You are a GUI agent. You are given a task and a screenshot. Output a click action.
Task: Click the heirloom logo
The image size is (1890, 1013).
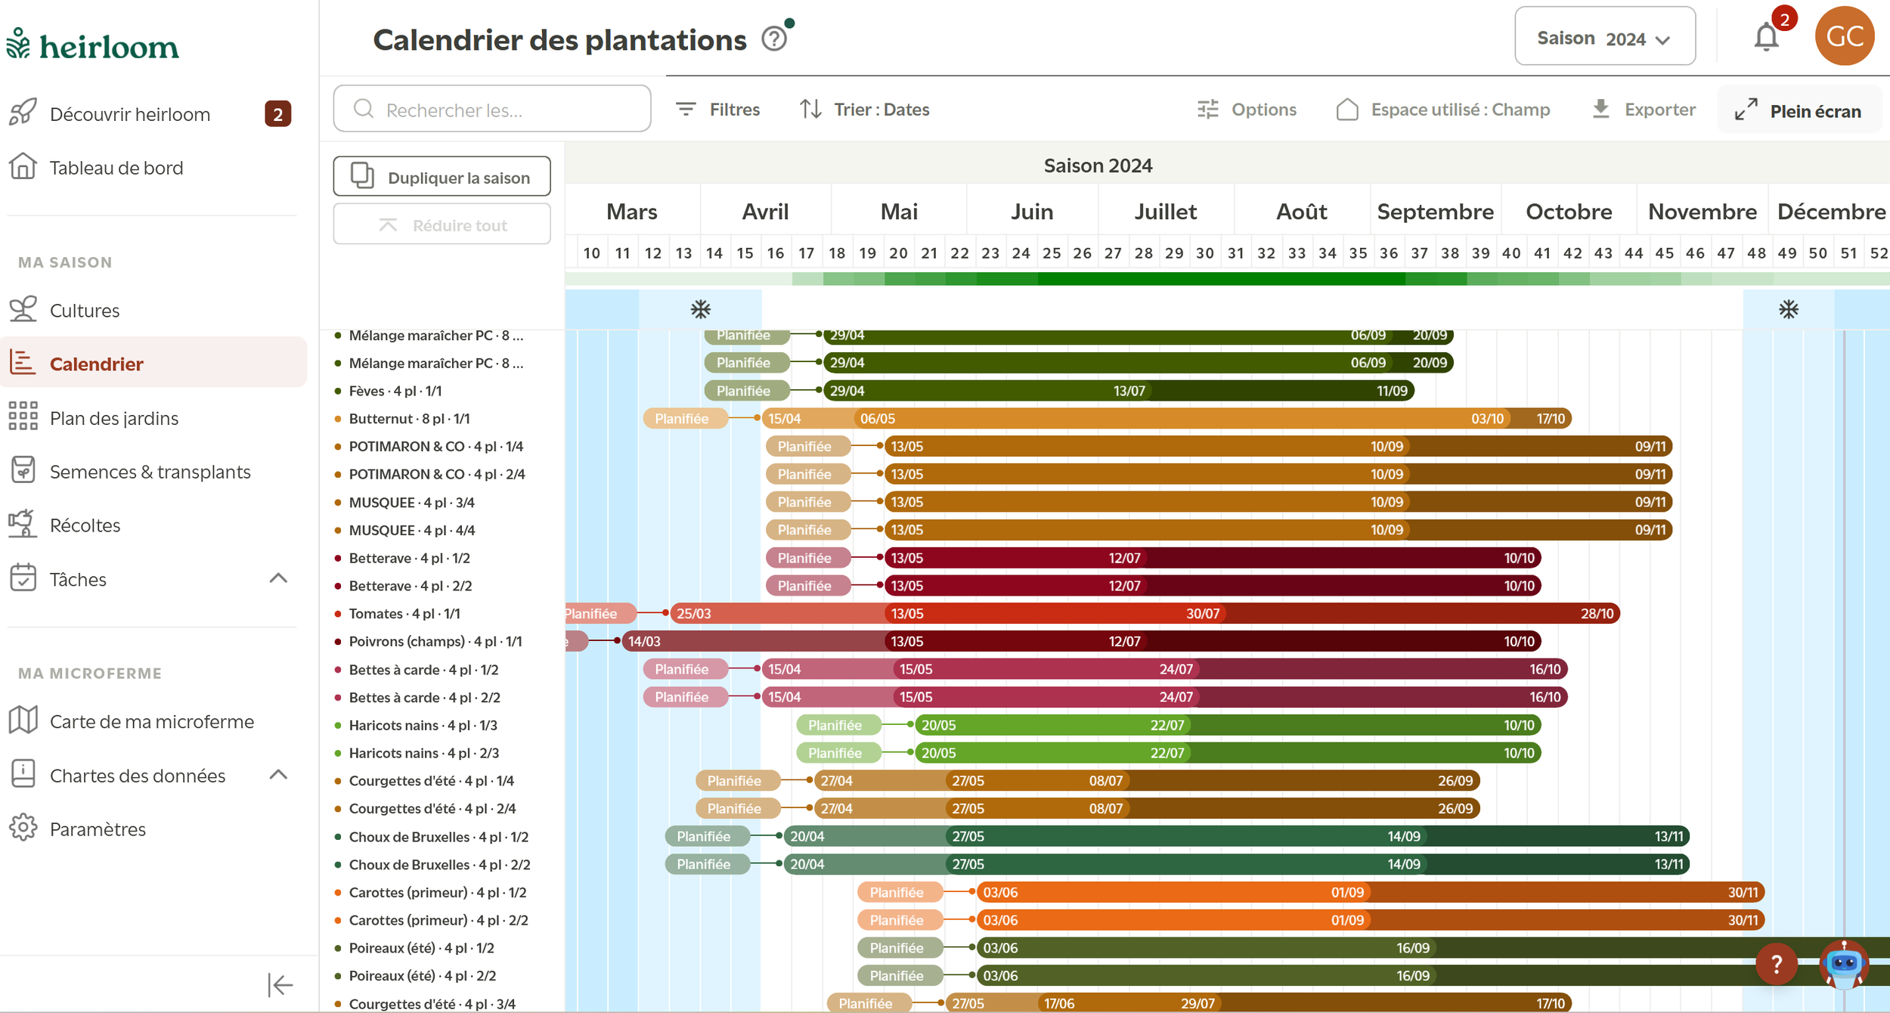[x=92, y=45]
